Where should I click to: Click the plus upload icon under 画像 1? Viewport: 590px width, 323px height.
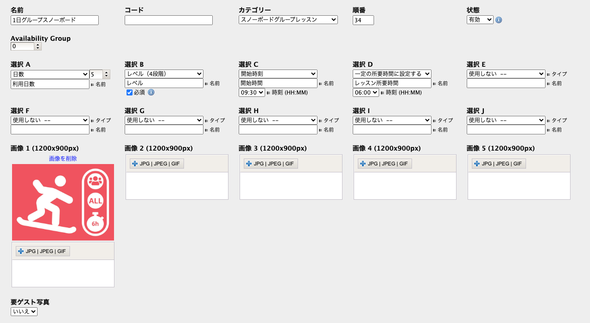point(20,251)
